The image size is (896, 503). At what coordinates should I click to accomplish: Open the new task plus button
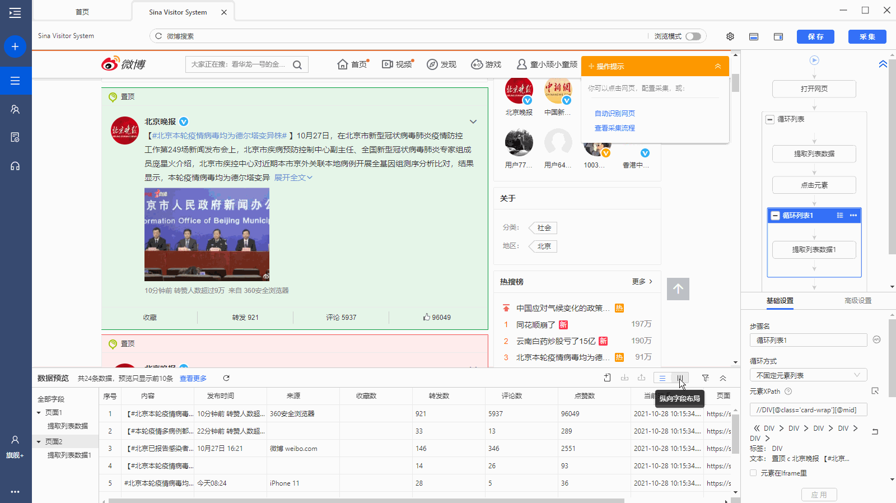point(15,46)
